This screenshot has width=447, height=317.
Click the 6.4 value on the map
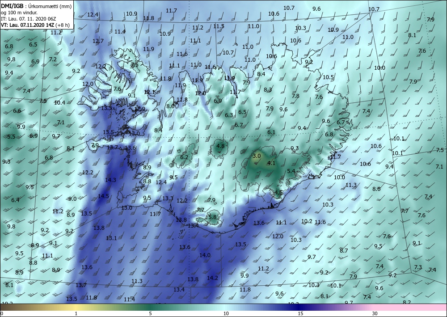click(15, 200)
